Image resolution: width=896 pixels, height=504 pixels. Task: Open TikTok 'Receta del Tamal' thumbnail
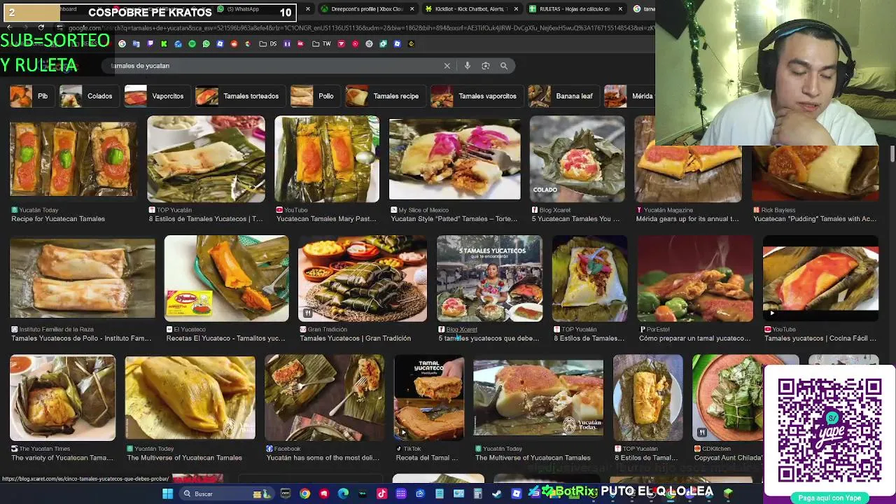pos(429,398)
